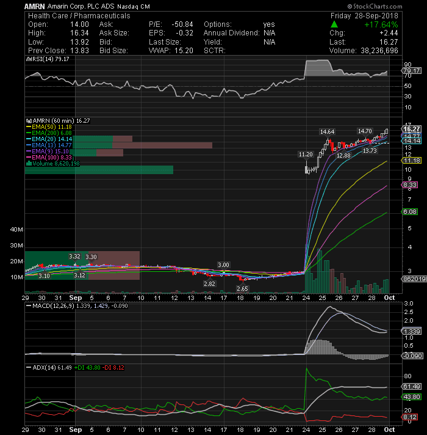Click the green +DI 43.80 legend text
The width and height of the screenshot is (427, 435).
click(x=87, y=368)
